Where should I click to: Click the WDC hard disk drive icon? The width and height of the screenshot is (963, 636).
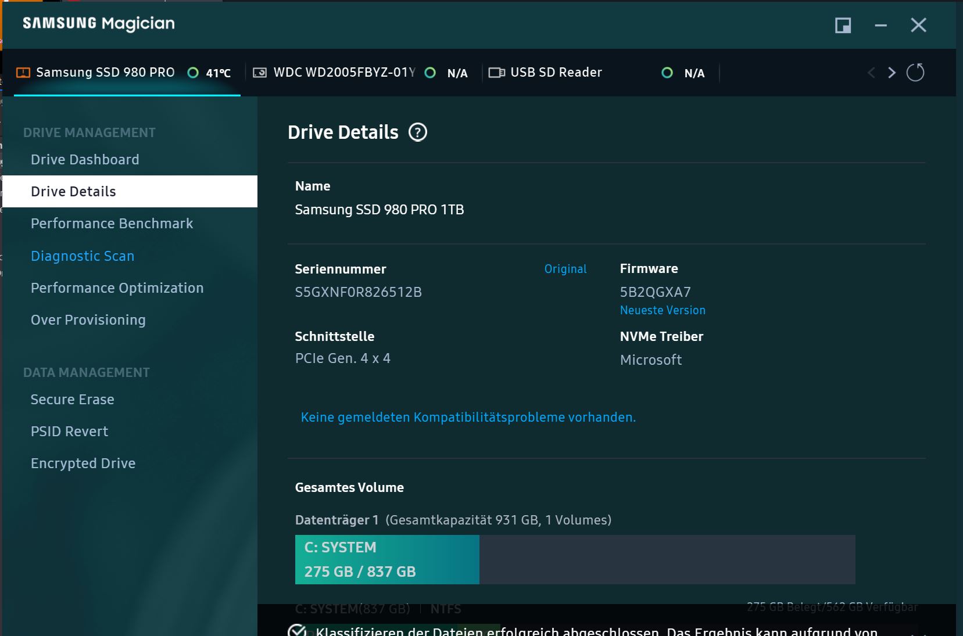(x=260, y=73)
